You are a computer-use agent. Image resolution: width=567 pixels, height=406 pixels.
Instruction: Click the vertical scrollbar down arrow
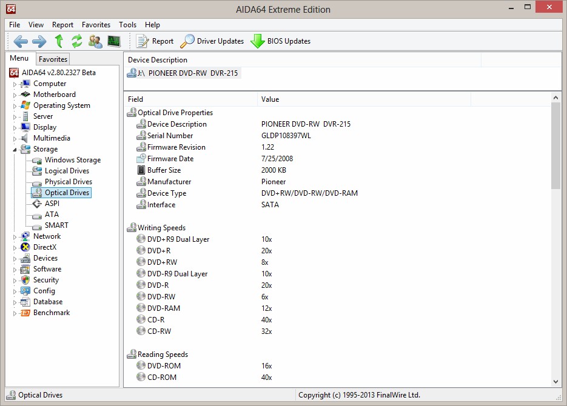556,381
